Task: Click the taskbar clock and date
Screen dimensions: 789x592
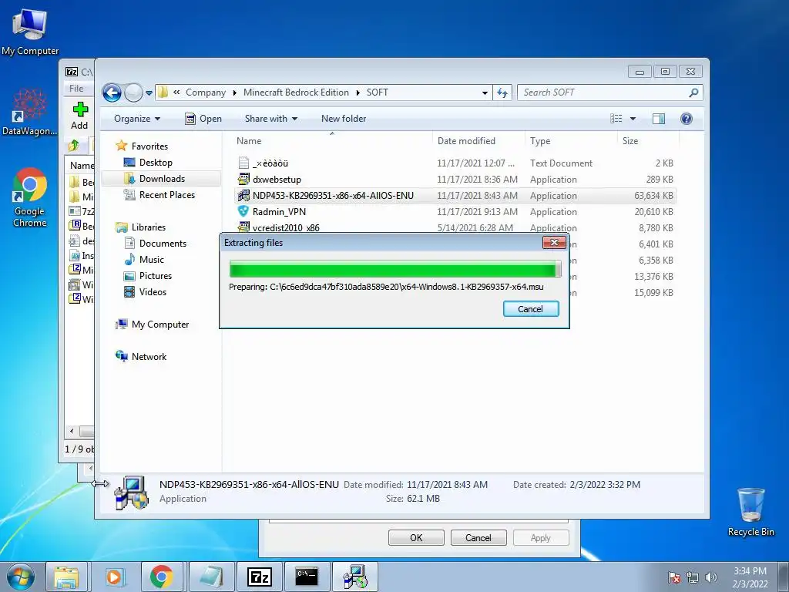Action: [x=750, y=577]
